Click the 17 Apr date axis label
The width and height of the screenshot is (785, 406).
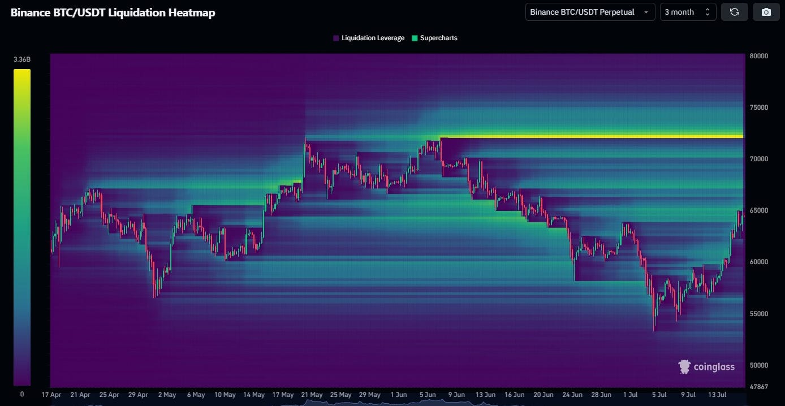click(x=51, y=395)
